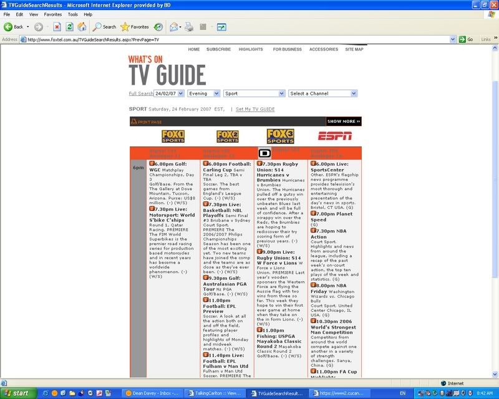Click the vertical scrollbar up arrow
The image size is (499, 399).
495,48
